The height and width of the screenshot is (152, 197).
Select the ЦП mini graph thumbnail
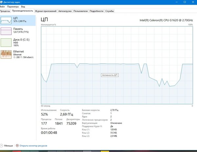pos(6,20)
